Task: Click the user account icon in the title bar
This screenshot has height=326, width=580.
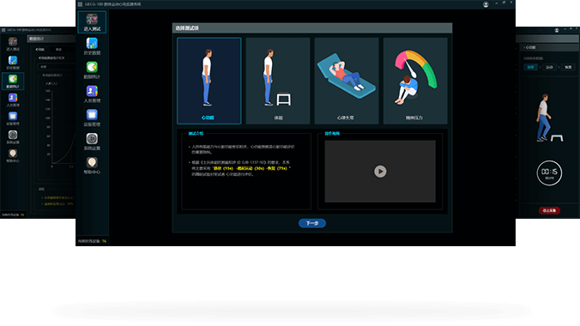Action: point(486,4)
